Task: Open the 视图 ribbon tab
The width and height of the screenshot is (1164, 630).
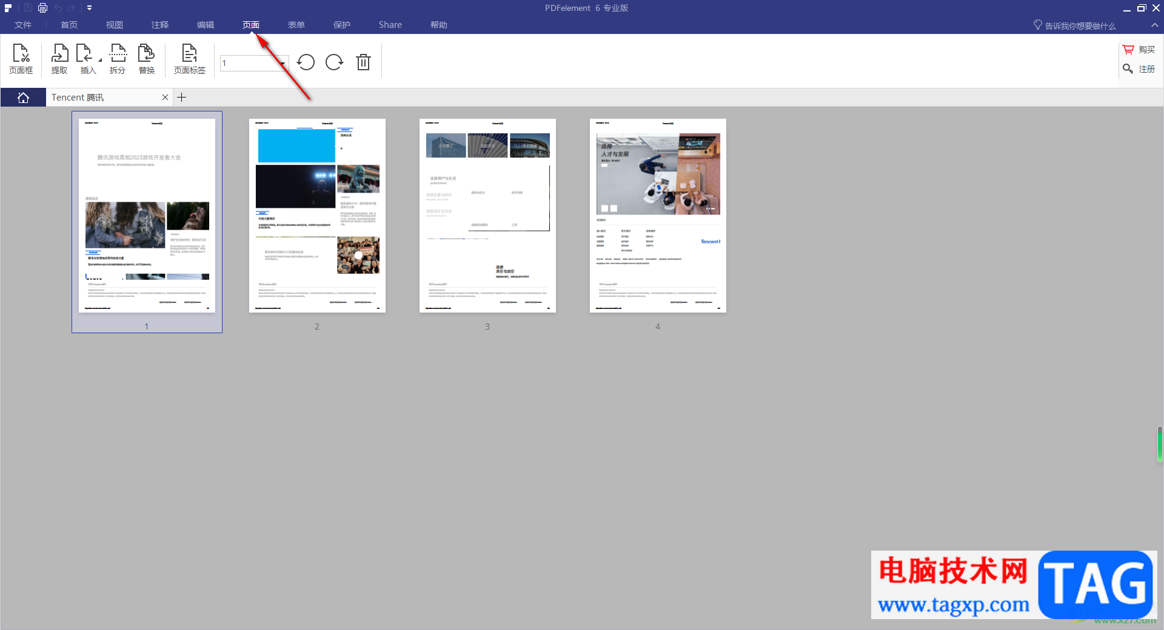Action: click(115, 25)
